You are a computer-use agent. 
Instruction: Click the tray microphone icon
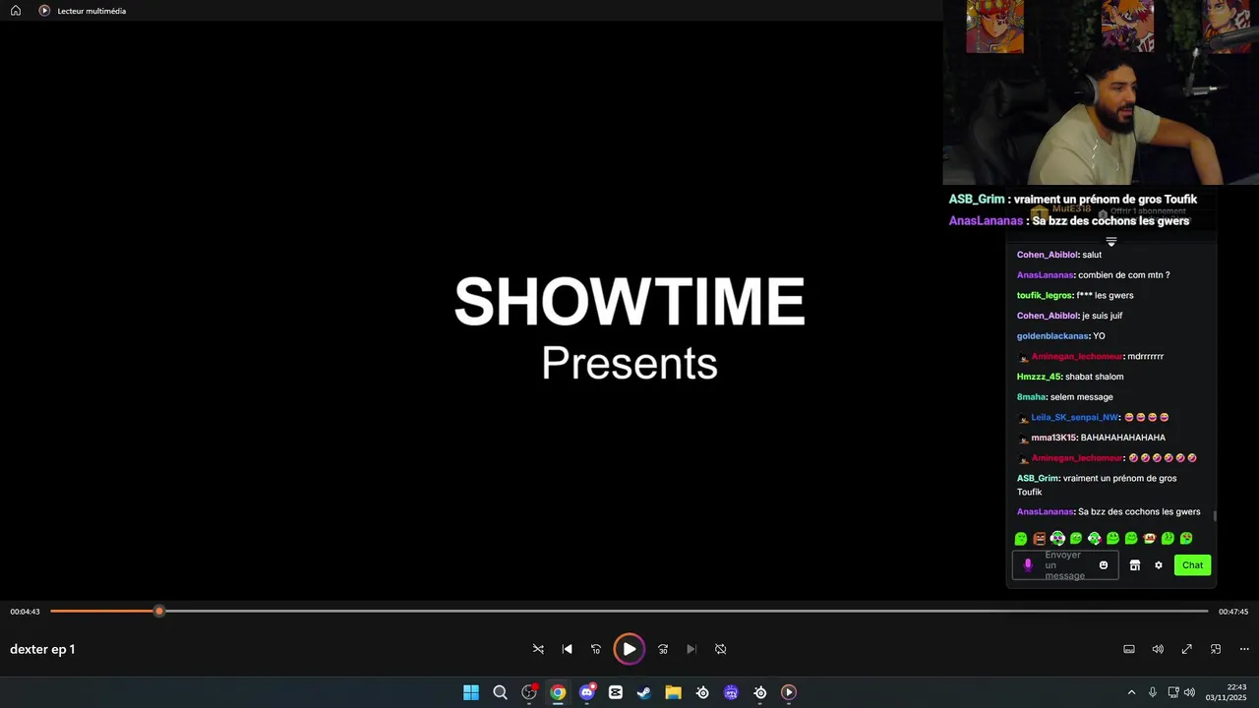tap(1153, 692)
